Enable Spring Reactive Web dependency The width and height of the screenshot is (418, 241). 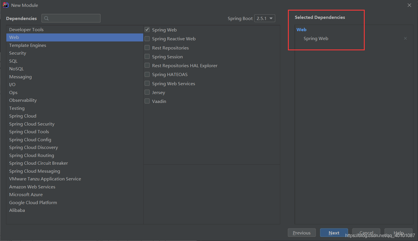[x=147, y=39]
